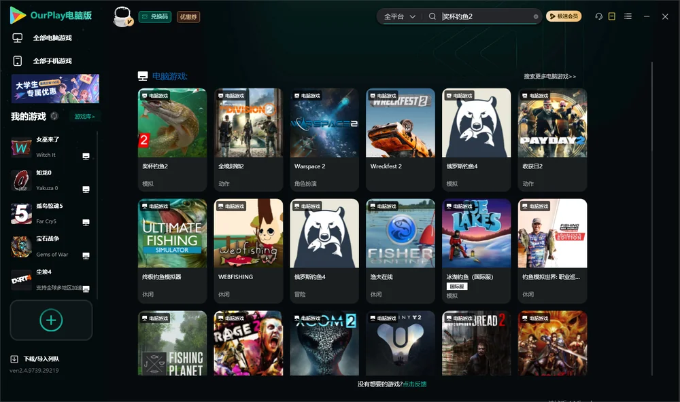Viewport: 680px width, 402px height.
Task: Open customer service headset icon
Action: 599,16
